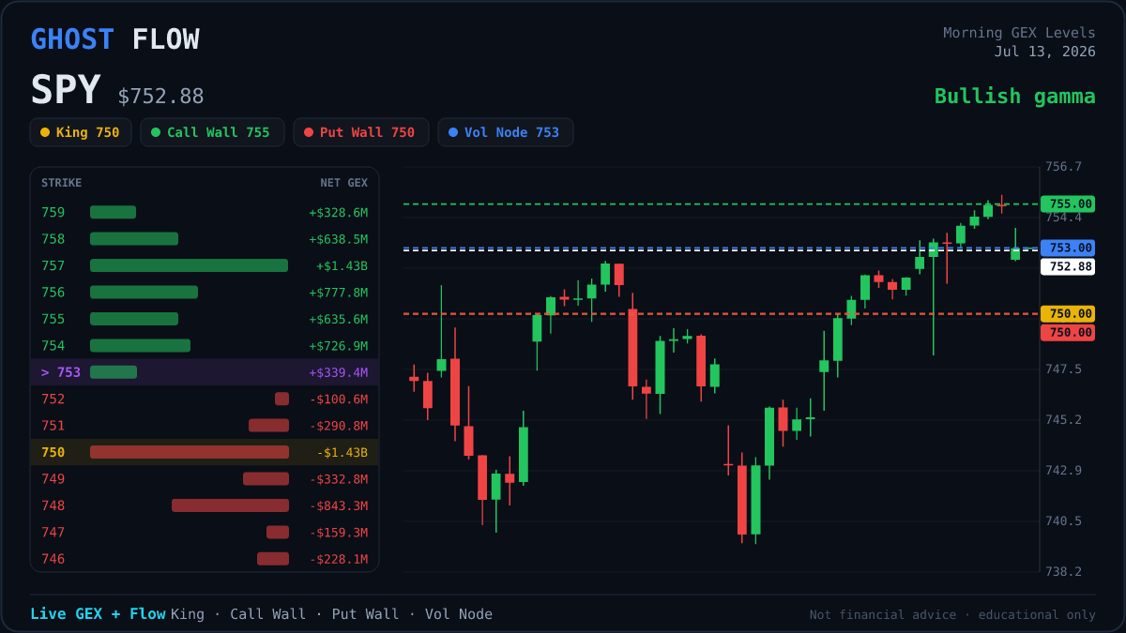
Task: Click the 742.9 price axis label
Action: tap(1063, 471)
